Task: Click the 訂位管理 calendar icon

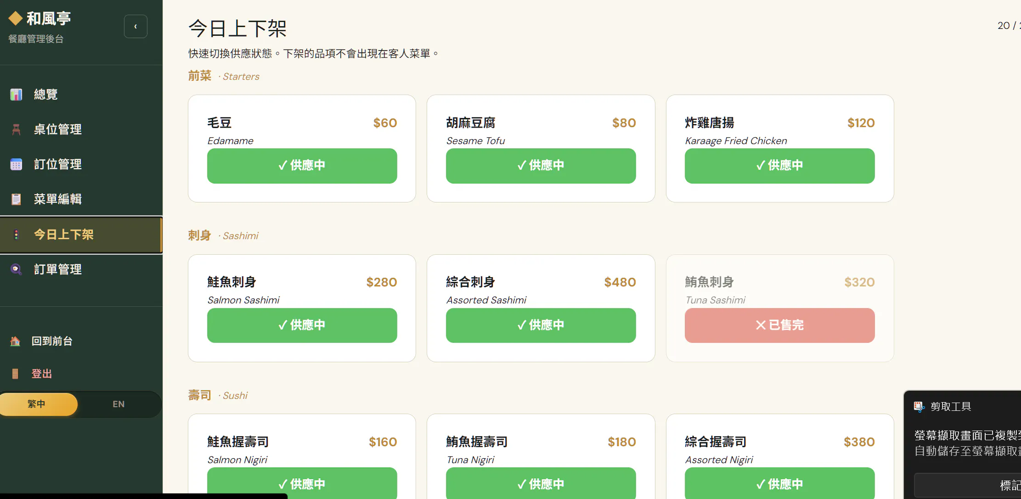Action: click(16, 164)
